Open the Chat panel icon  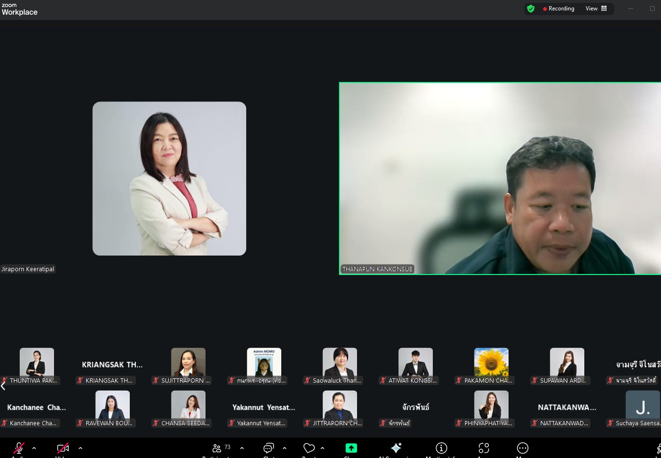click(x=268, y=448)
